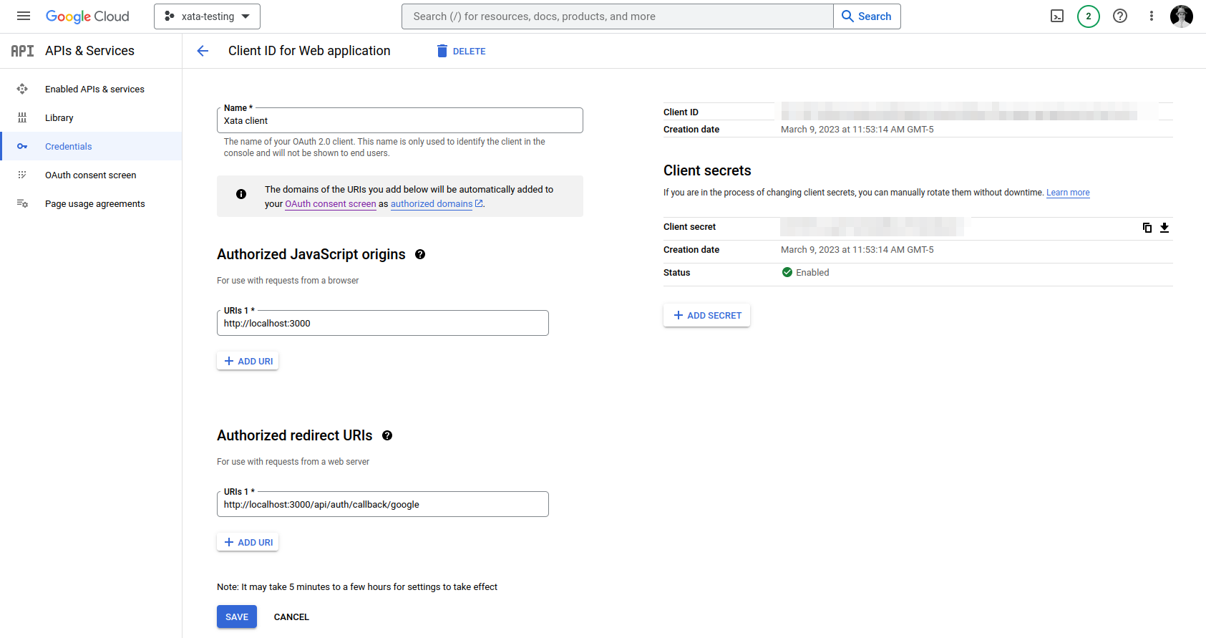Open Enabled APIs & services page
Viewport: 1206px width, 638px height.
94,89
